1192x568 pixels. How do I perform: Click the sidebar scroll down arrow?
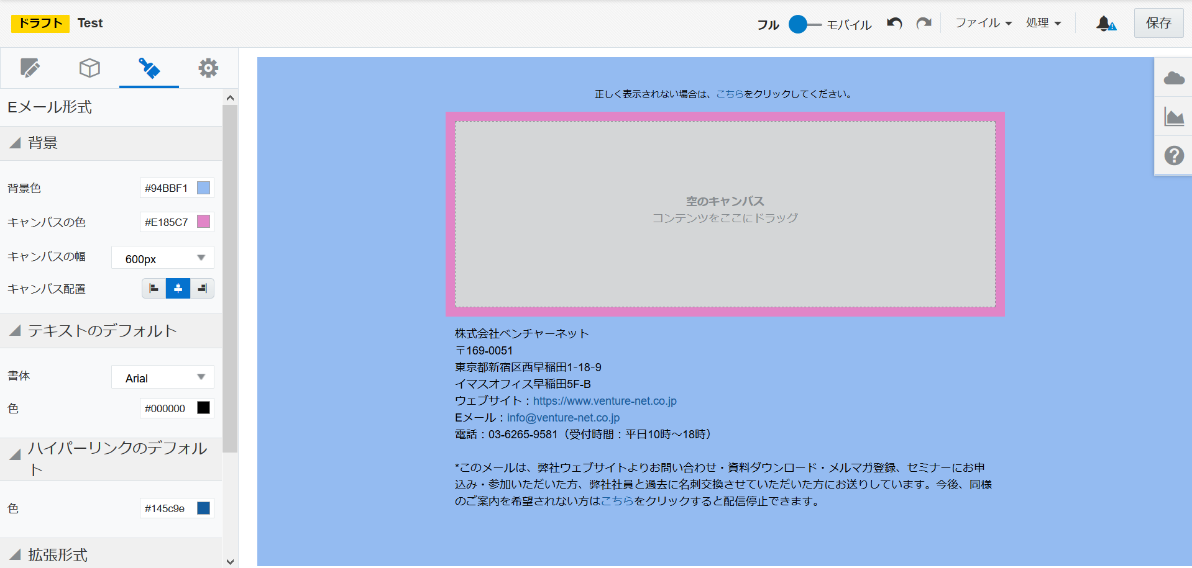click(230, 562)
